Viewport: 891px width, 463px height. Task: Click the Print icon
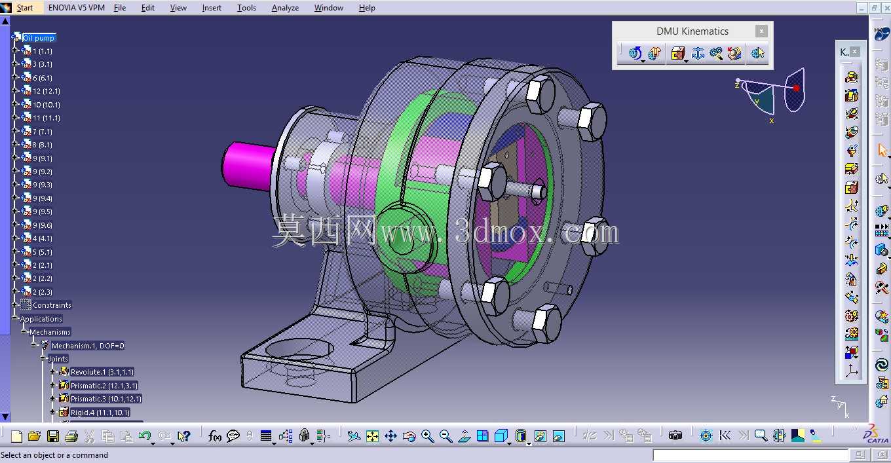click(x=71, y=436)
